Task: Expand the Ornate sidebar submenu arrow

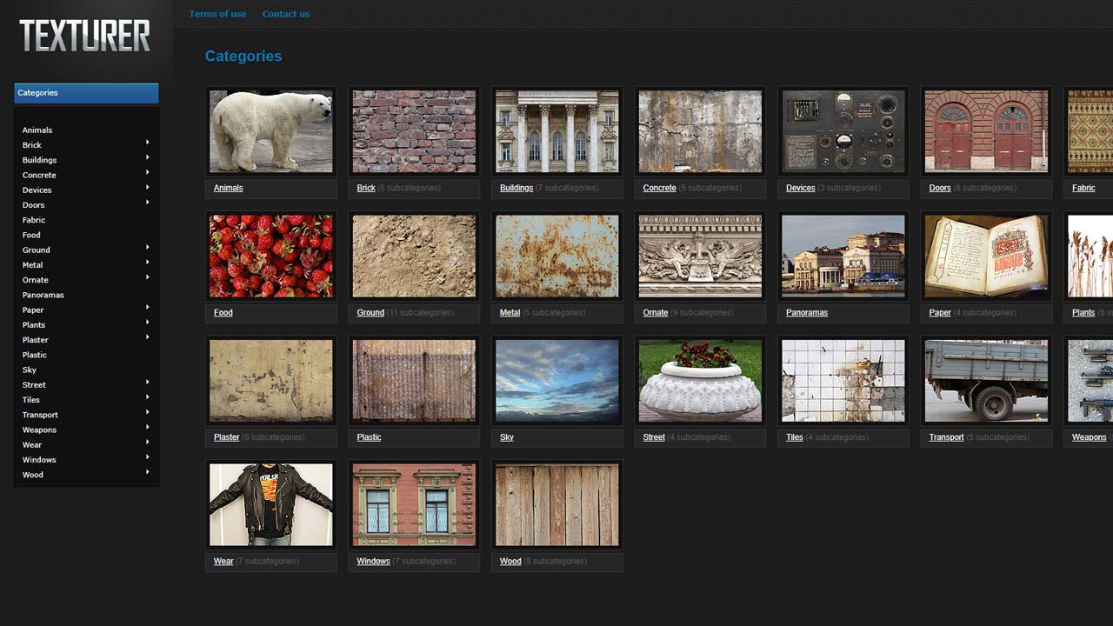Action: tap(148, 277)
